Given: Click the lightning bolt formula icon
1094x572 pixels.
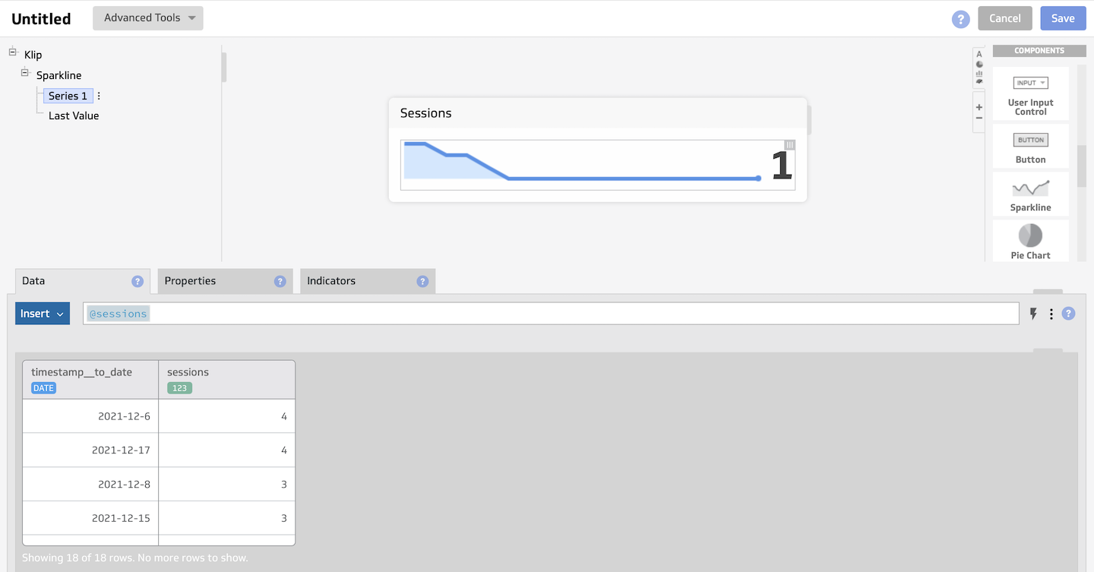Looking at the screenshot, I should click(1033, 314).
